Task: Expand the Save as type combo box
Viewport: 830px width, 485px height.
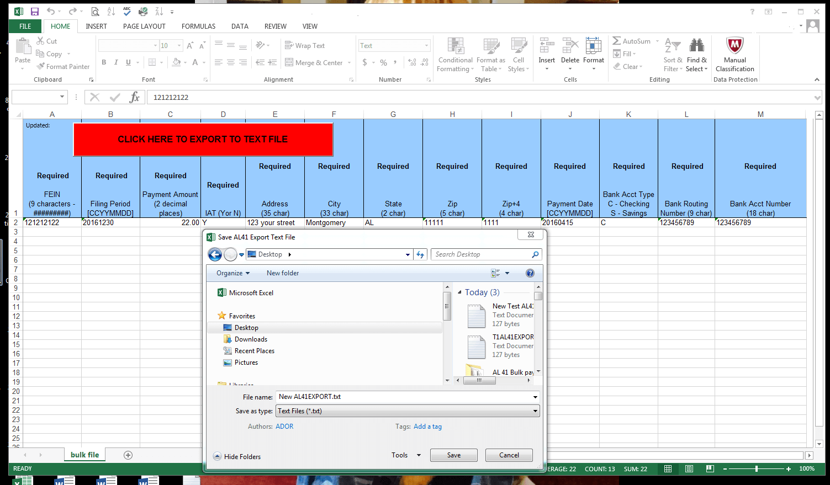Action: click(535, 411)
